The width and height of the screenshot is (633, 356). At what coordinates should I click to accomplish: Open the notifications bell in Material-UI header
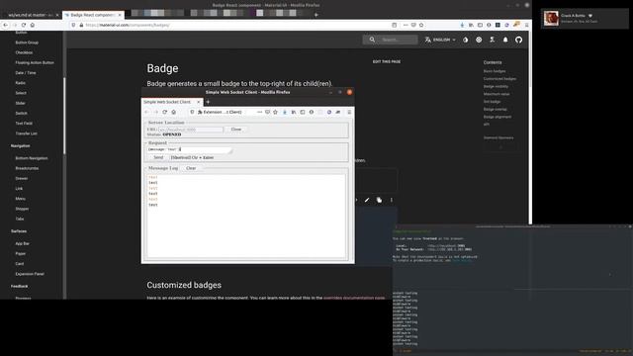click(505, 40)
